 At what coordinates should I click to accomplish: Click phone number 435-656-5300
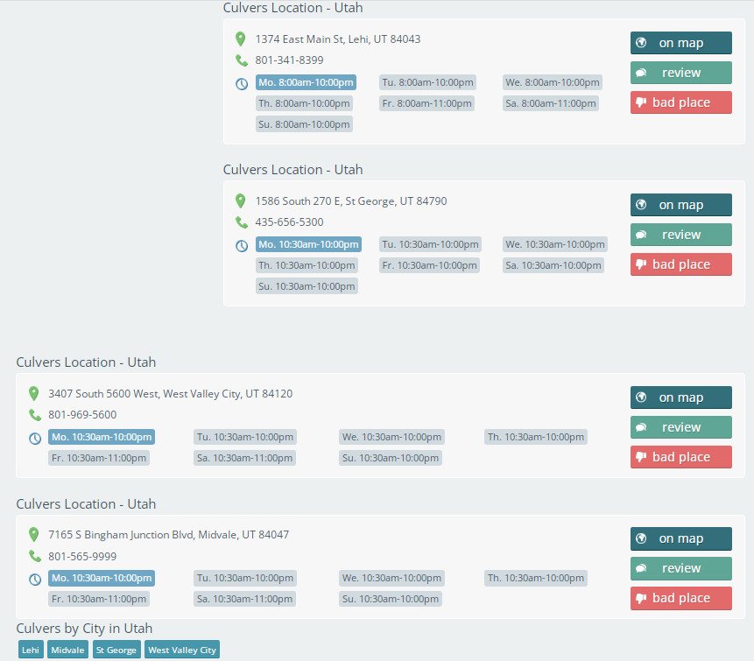289,222
